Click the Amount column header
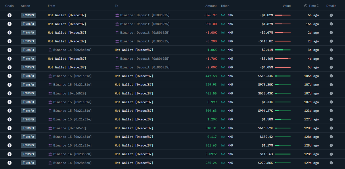Screen dimensions: 345x169 [x=211, y=6]
